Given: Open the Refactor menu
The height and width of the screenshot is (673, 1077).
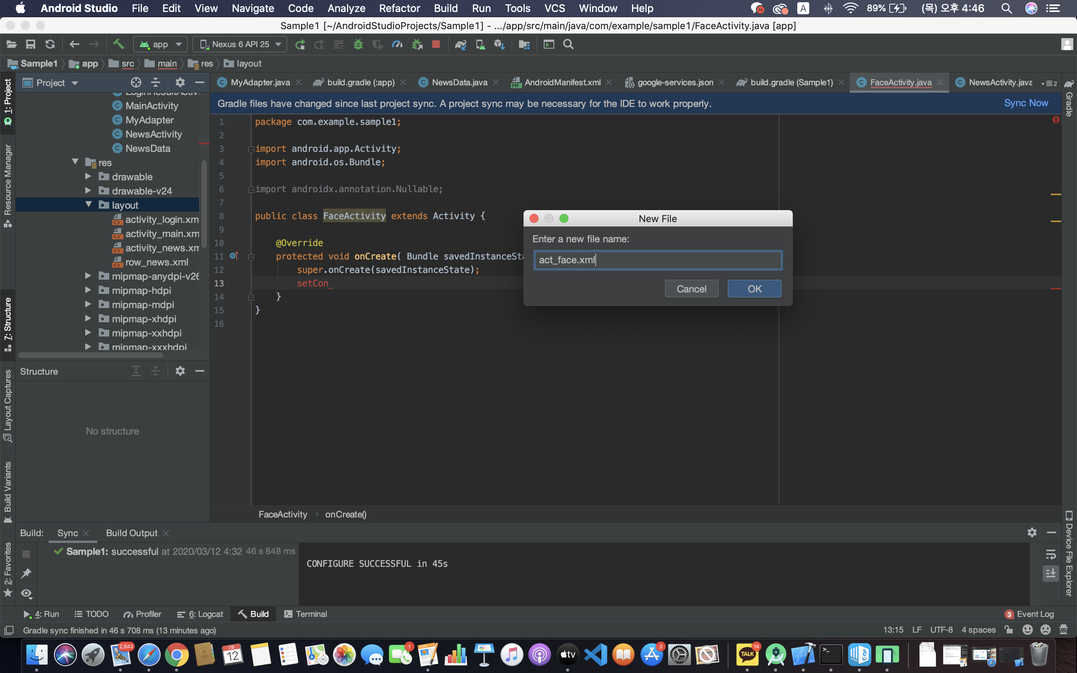Looking at the screenshot, I should (399, 8).
